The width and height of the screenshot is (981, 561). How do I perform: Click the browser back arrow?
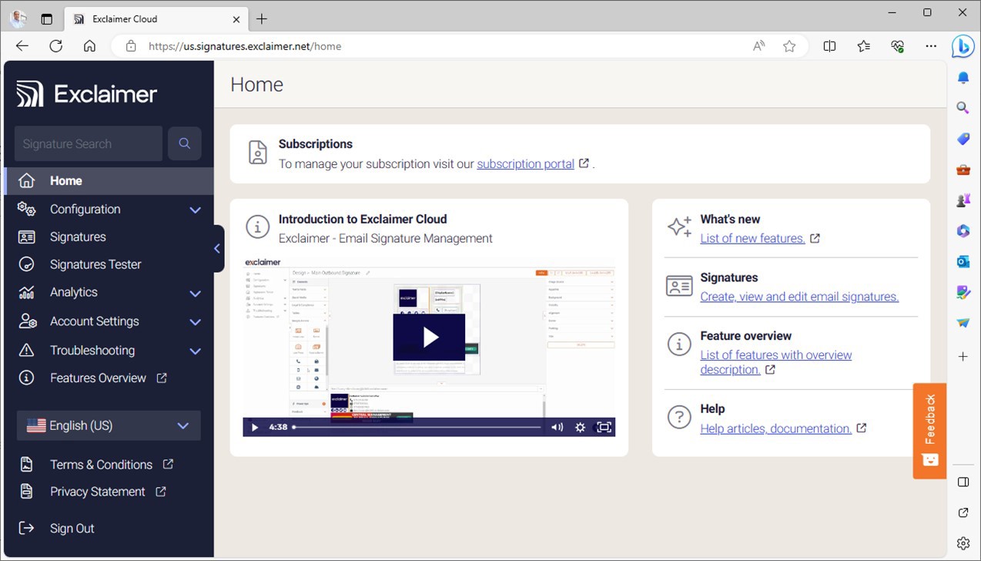pyautogui.click(x=22, y=46)
